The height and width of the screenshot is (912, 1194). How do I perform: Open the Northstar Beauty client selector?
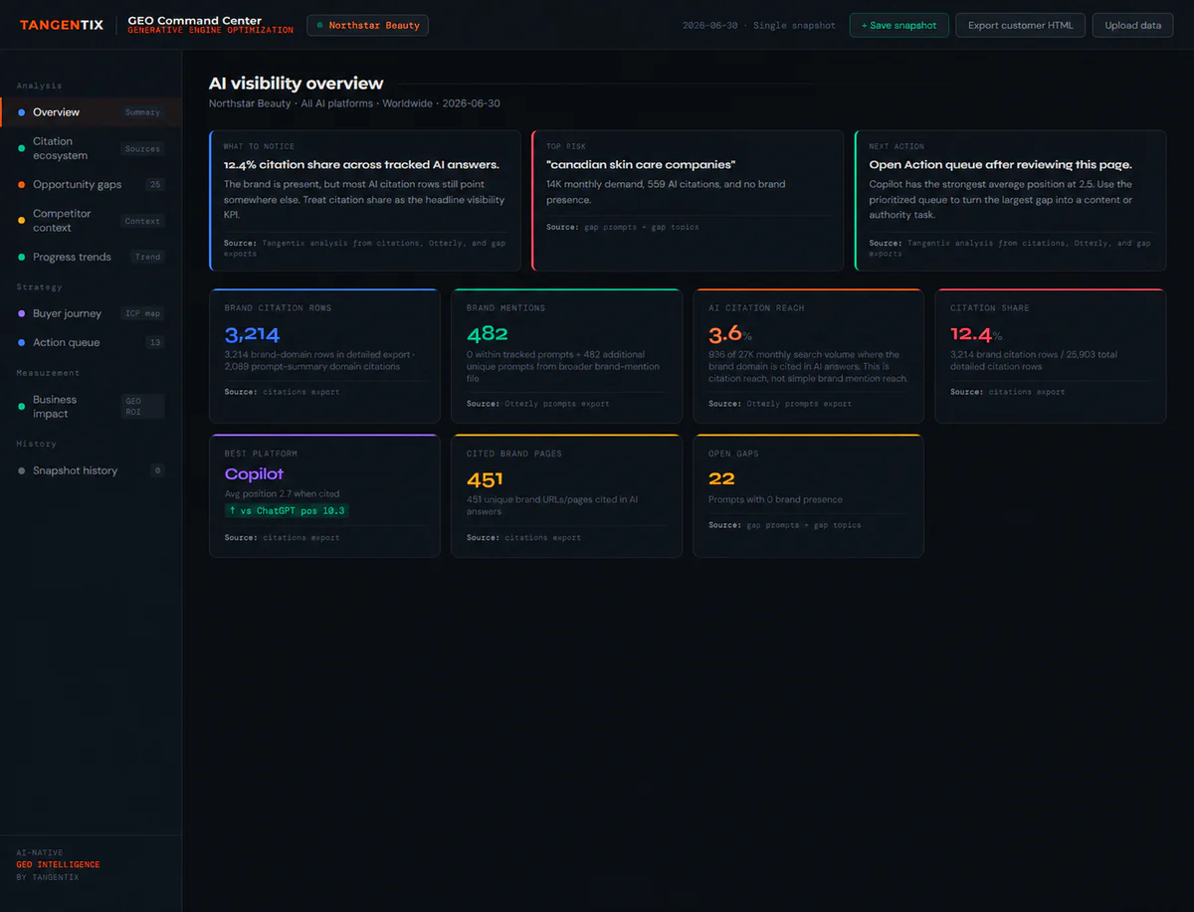(368, 25)
